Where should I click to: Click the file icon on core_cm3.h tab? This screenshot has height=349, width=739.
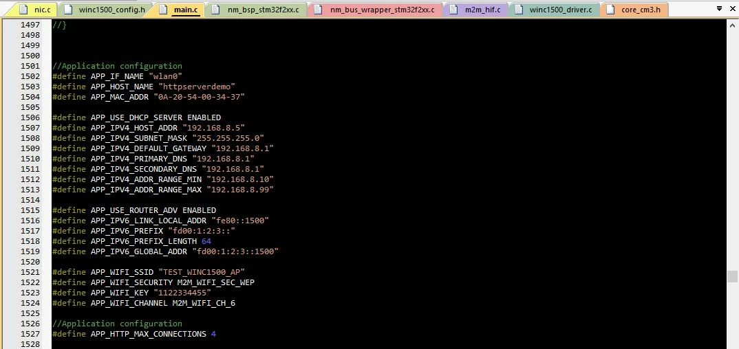[610, 10]
